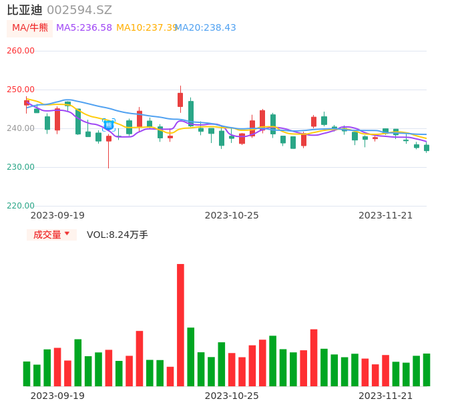Click 2023-09-19 date under the volume chart
Viewport: 458px width, 405px height.
[x=57, y=396]
